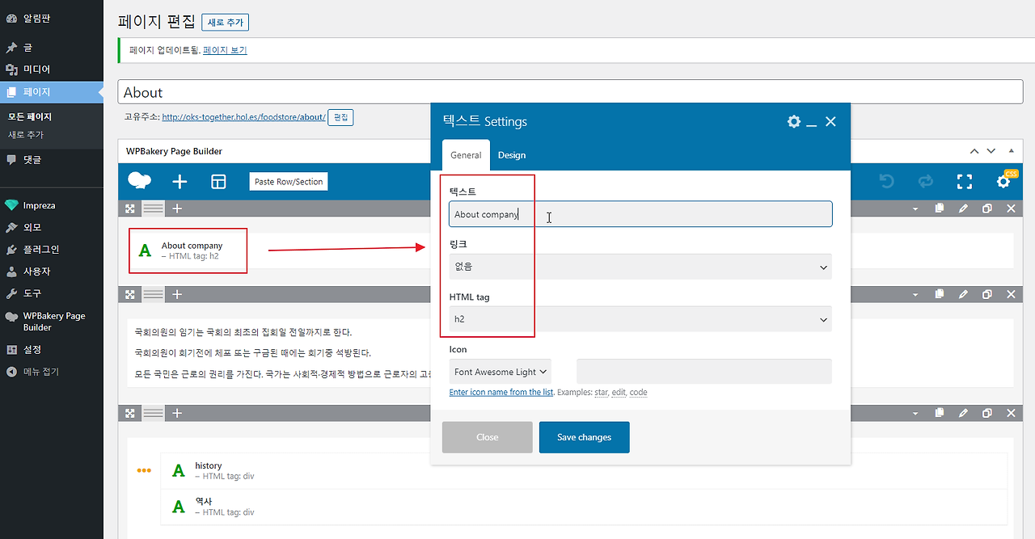Switch to General tab in settings dialog
Screen dimensions: 1035x539
466,155
